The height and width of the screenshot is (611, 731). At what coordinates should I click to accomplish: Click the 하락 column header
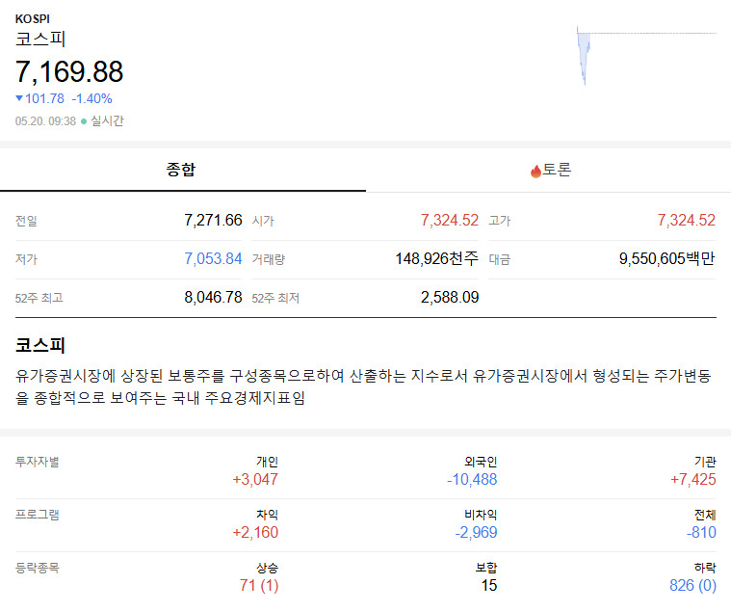tap(705, 568)
